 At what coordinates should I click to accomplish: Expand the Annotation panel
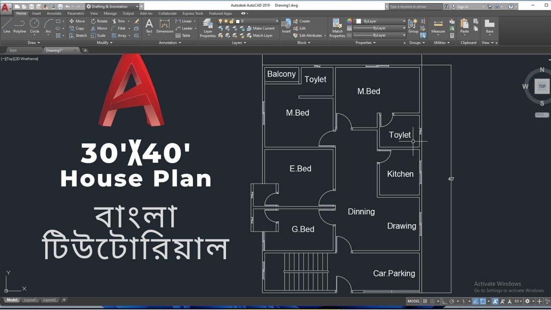coord(170,43)
